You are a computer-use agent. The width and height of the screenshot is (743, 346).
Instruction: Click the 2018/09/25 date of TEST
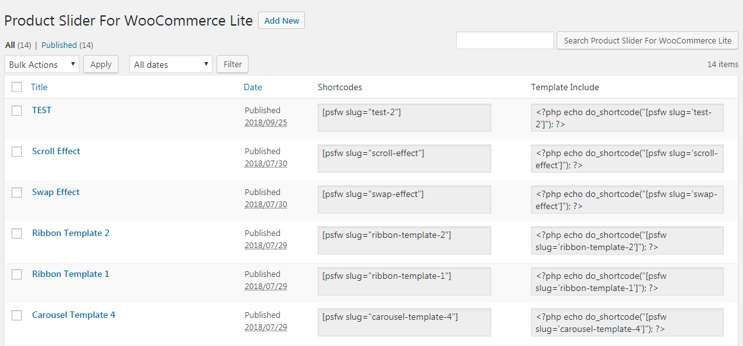pyautogui.click(x=266, y=123)
